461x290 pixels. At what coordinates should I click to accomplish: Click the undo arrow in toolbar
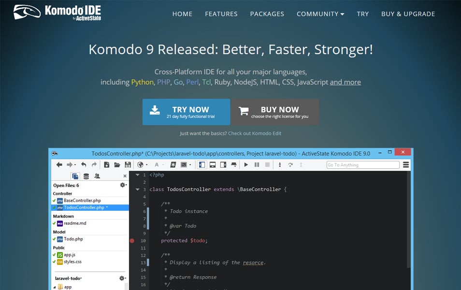(x=84, y=165)
